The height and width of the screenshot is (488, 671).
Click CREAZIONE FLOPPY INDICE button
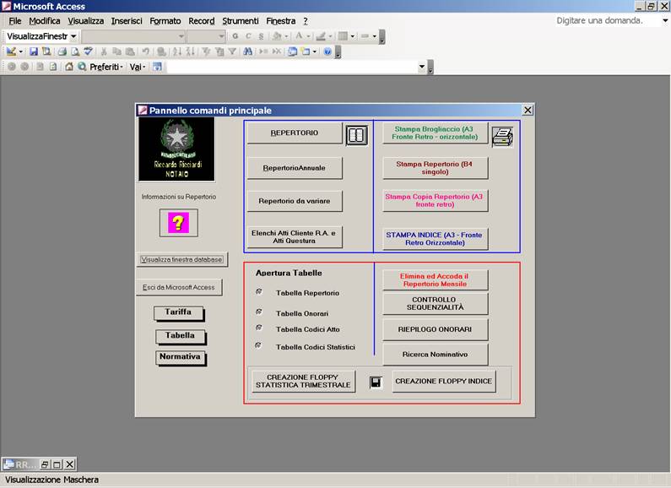444,381
